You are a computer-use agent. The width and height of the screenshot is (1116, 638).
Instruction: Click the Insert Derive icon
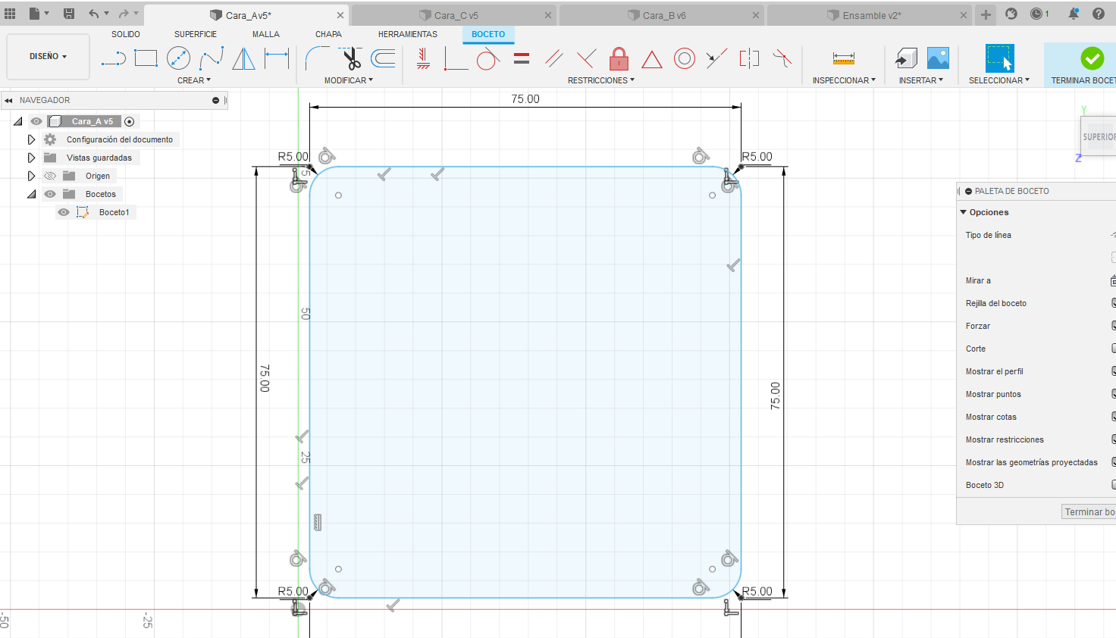click(x=906, y=58)
